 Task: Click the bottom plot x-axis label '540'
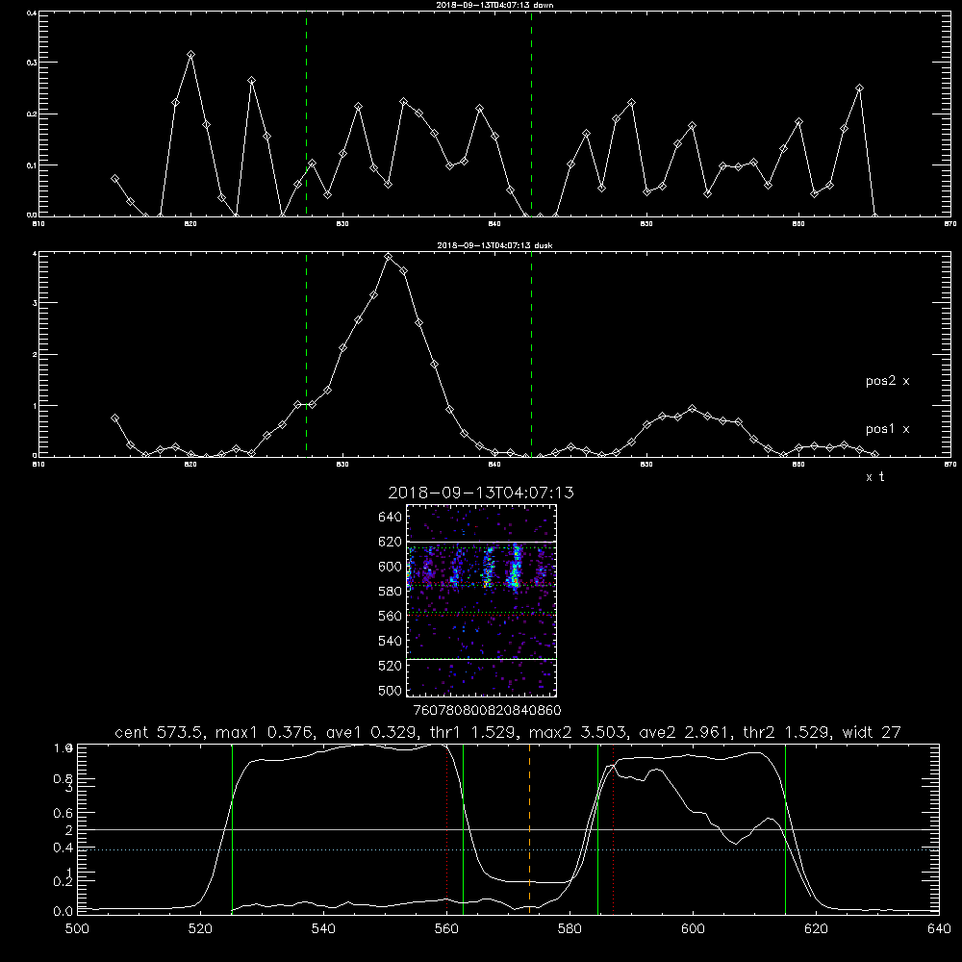coord(323,929)
